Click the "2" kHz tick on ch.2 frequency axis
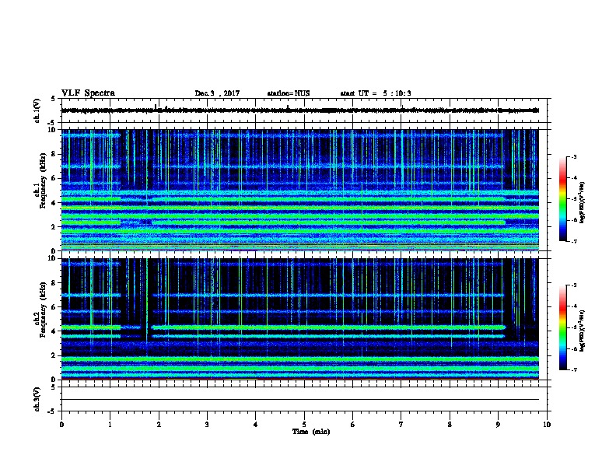 click(x=54, y=355)
